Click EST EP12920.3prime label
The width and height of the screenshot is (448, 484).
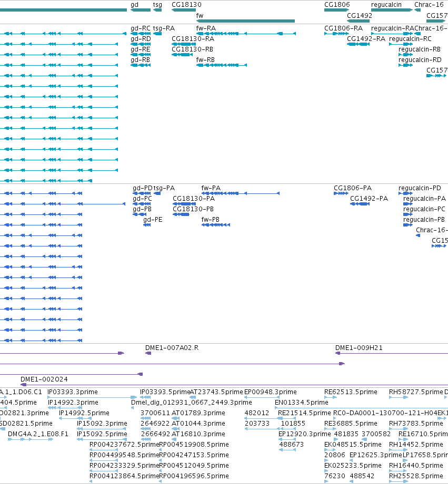coord(304,434)
